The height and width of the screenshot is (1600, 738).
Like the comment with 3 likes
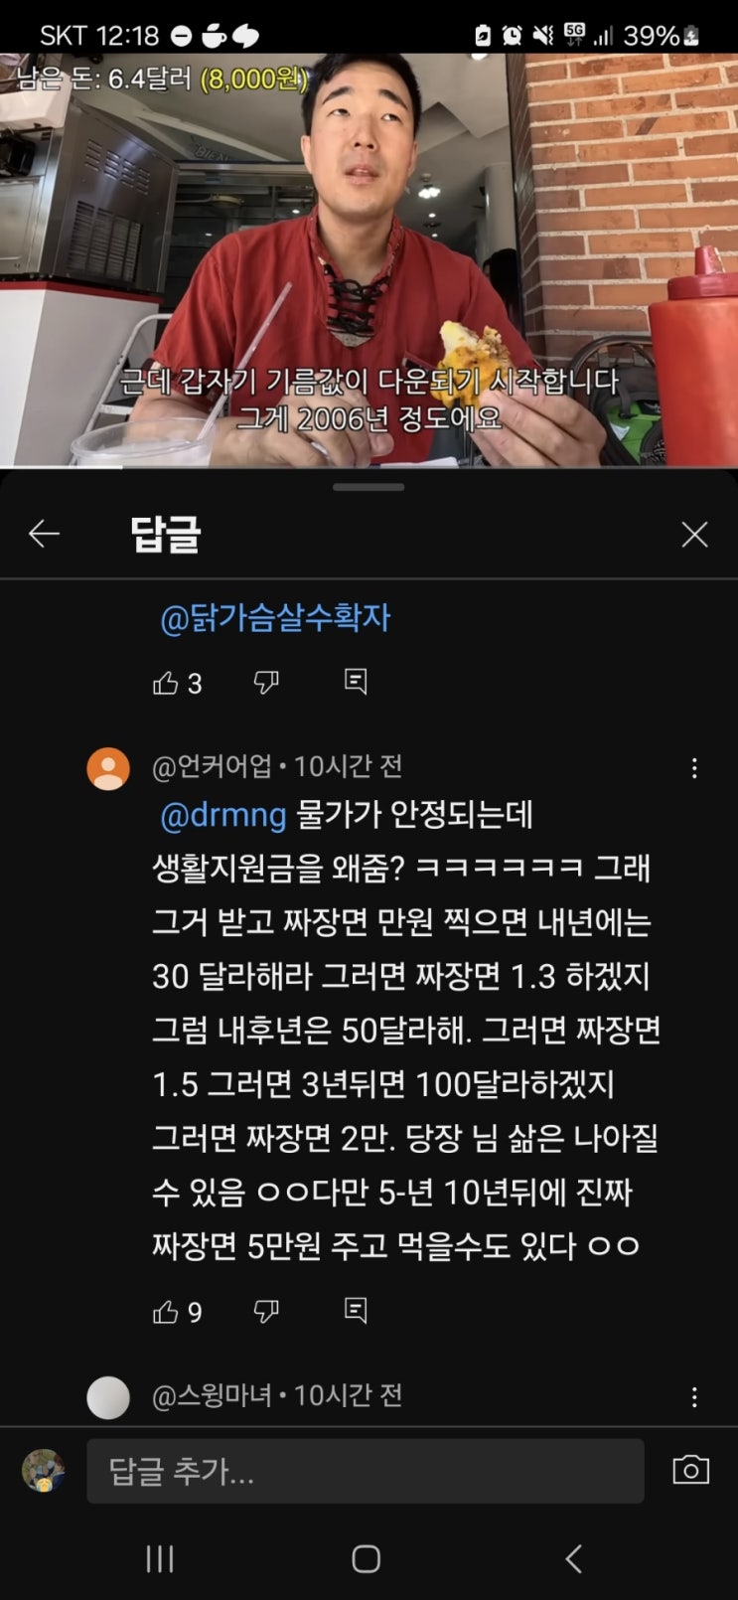click(x=165, y=683)
